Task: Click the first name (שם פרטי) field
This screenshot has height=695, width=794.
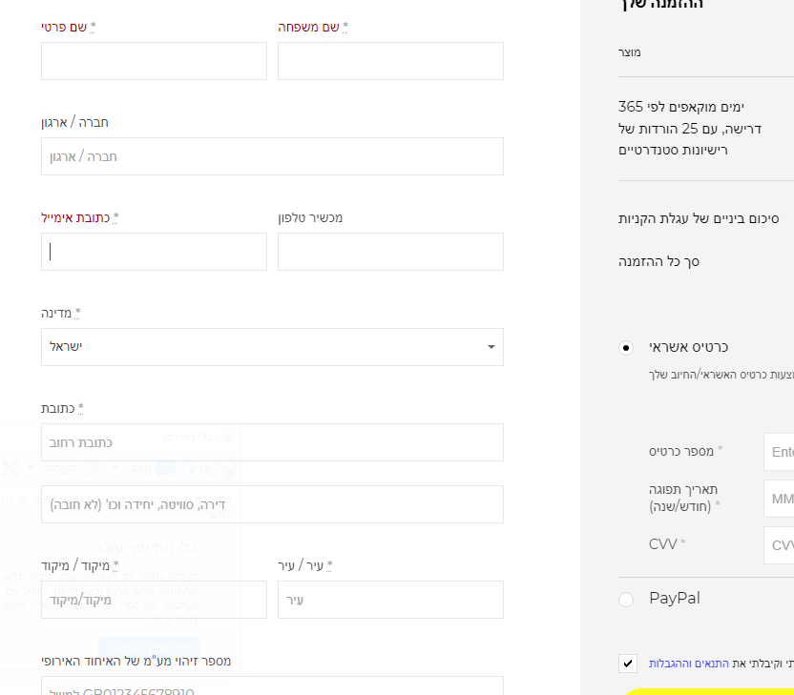Action: coord(154,61)
